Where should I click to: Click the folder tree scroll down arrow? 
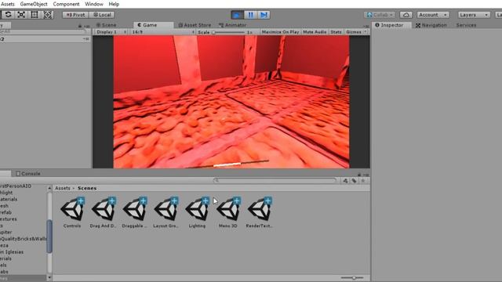pos(49,277)
